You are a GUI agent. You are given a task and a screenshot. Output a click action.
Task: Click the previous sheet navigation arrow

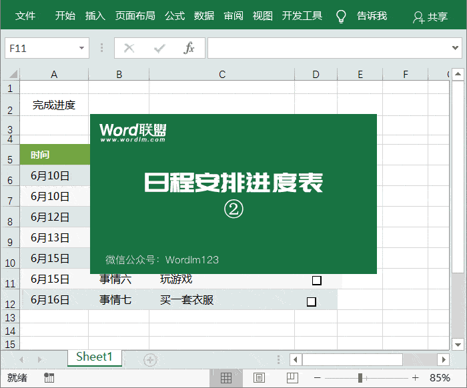click(21, 360)
